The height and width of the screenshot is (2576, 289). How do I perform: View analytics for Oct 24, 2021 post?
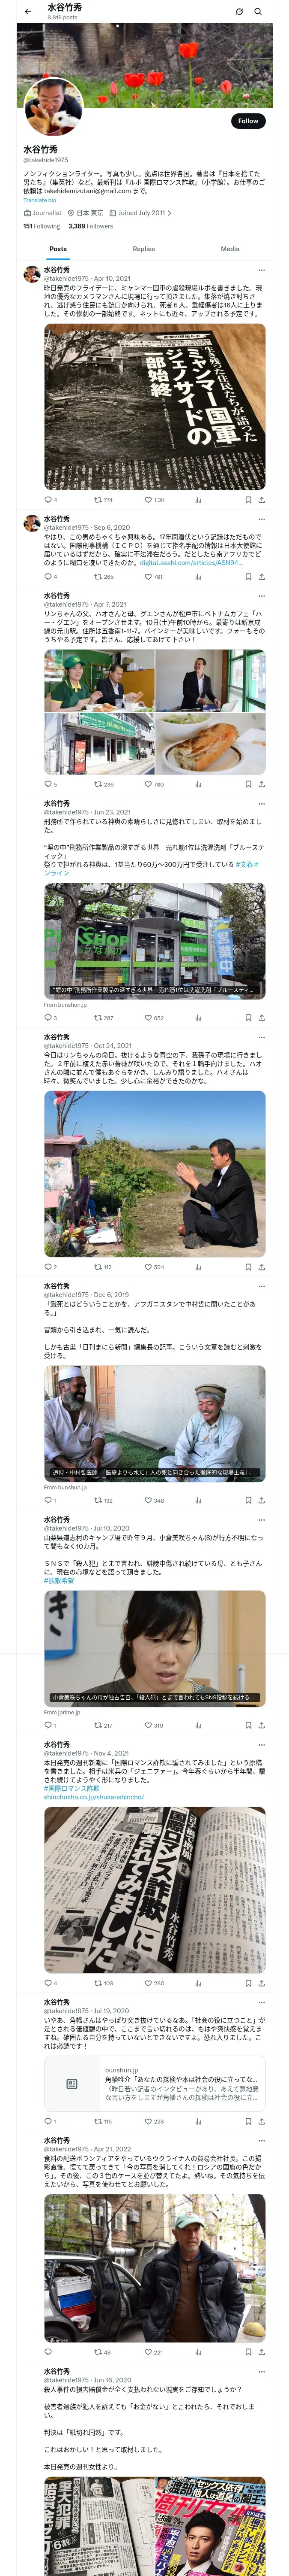pyautogui.click(x=197, y=1267)
